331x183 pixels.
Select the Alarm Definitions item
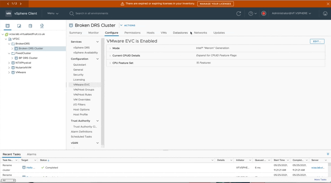click(x=81, y=132)
